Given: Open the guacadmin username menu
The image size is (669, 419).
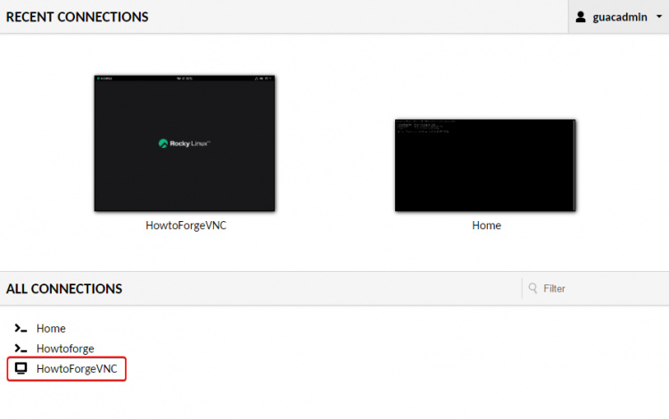Looking at the screenshot, I should pos(620,17).
